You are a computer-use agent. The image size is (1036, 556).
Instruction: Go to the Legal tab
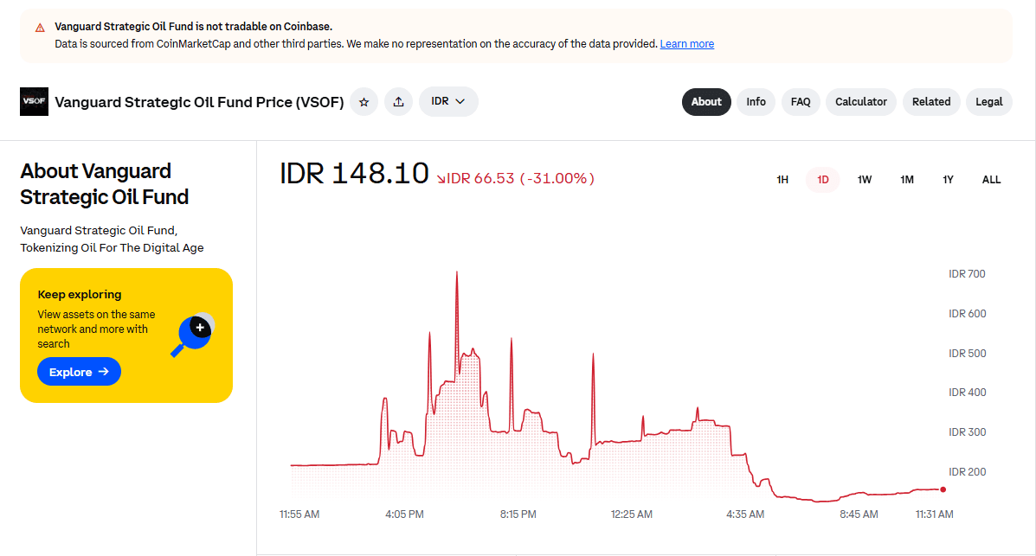point(989,102)
